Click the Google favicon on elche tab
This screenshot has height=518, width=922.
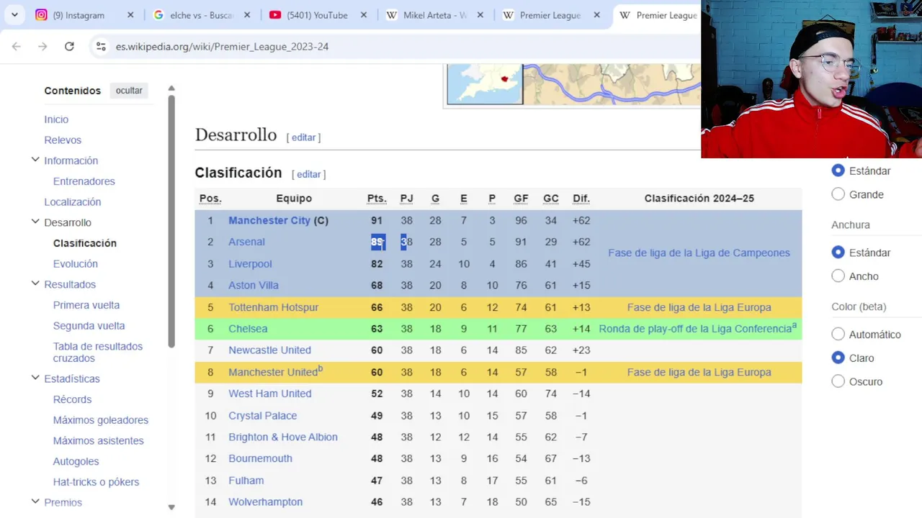pyautogui.click(x=158, y=15)
